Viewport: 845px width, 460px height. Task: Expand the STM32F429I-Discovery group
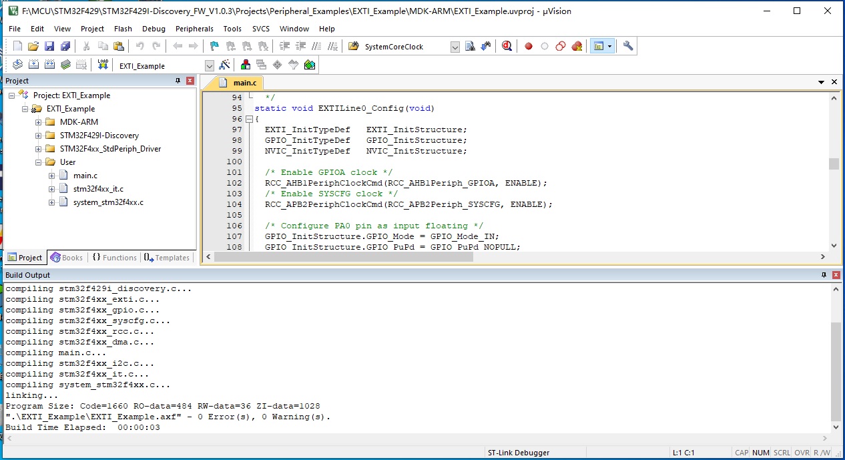[38, 136]
